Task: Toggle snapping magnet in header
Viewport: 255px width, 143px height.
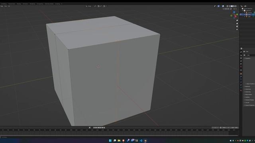Action: (x=98, y=6)
